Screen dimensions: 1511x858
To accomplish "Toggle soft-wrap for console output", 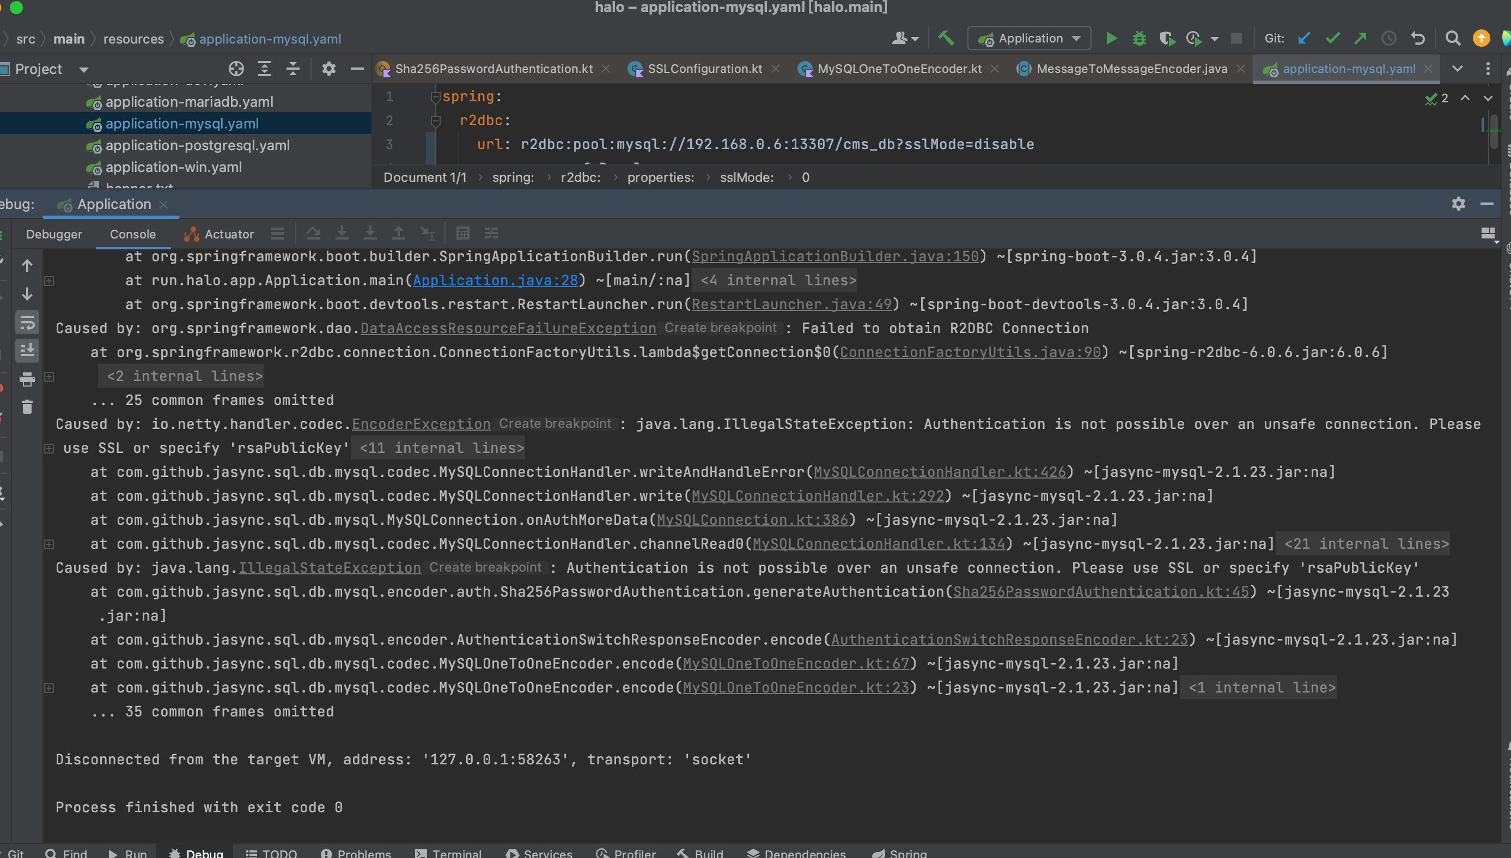I will [27, 322].
